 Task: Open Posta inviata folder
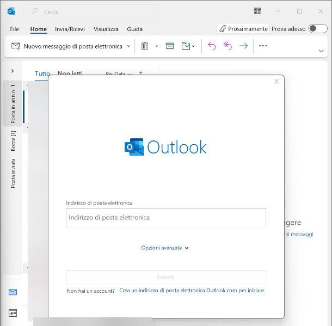click(13, 173)
